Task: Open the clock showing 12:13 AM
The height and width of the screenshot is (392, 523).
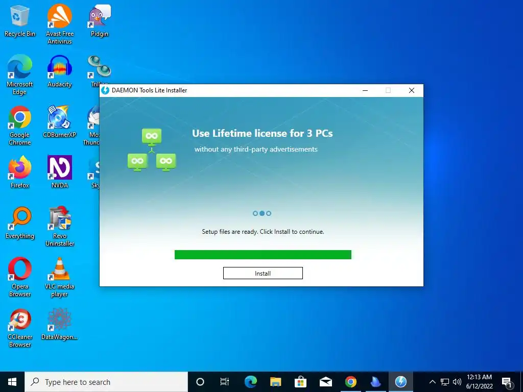Action: tap(479, 382)
